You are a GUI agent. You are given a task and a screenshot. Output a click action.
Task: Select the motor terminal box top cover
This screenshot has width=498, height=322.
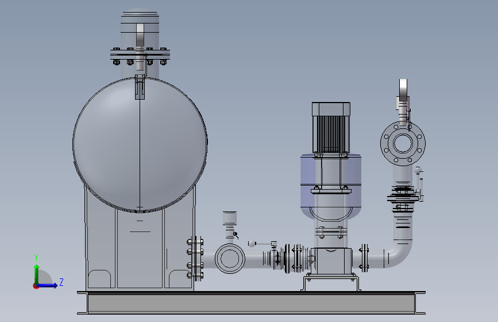pyautogui.click(x=331, y=109)
